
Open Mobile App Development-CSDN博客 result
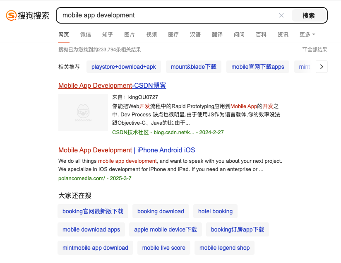(x=112, y=86)
